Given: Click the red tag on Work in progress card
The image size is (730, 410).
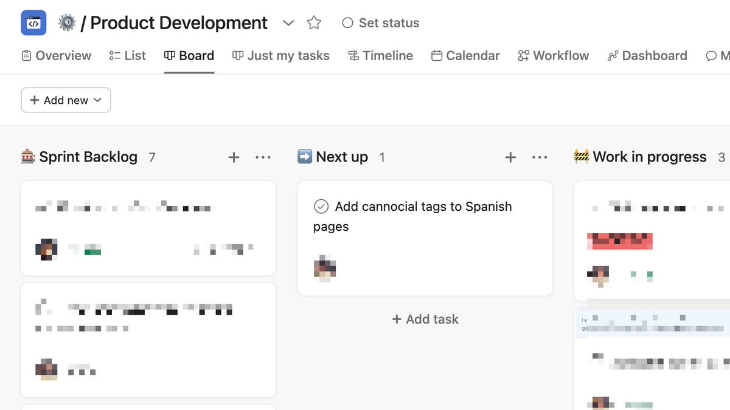Looking at the screenshot, I should point(620,241).
